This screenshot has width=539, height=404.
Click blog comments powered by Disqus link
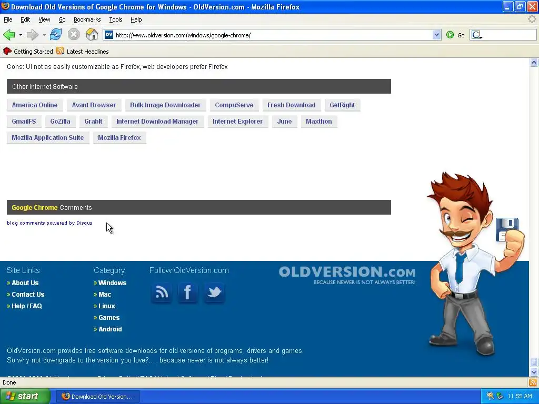coord(49,223)
